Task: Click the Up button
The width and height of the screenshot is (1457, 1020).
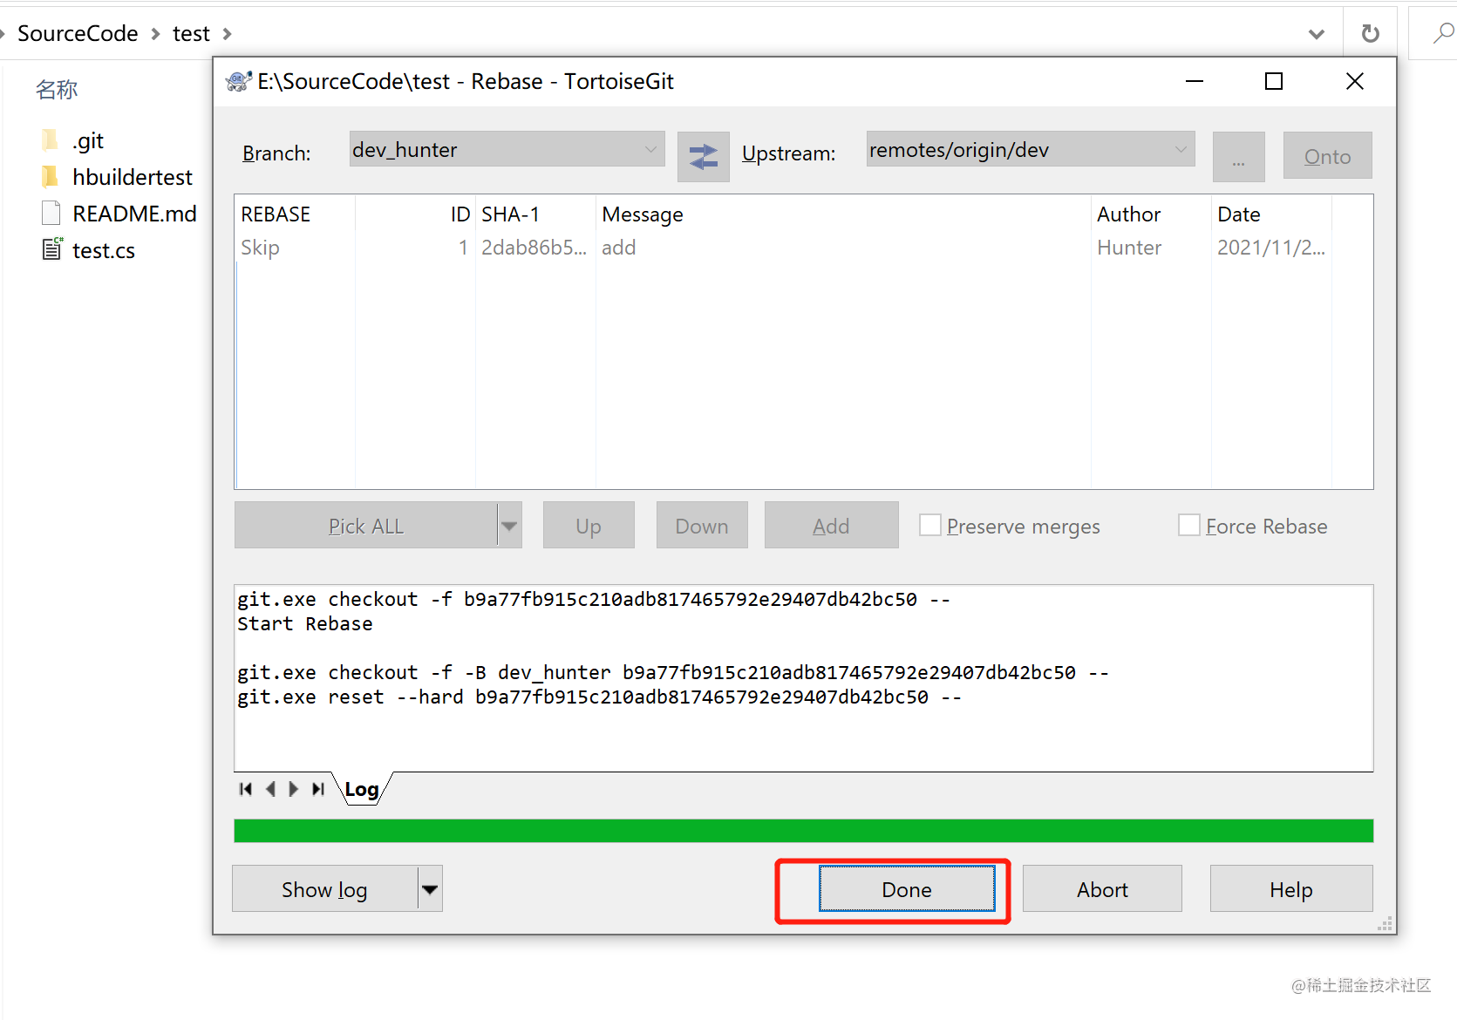Action: tap(589, 526)
